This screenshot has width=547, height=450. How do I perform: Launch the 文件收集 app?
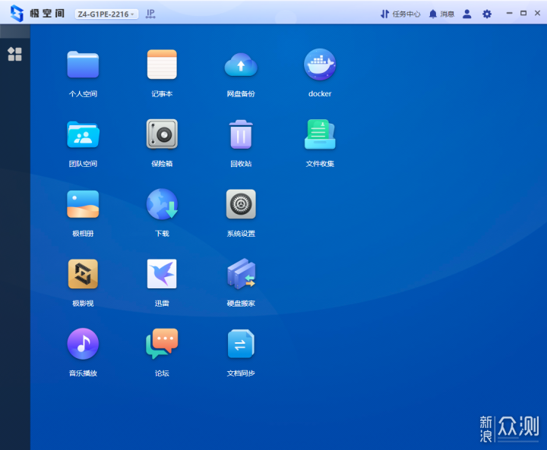320,134
